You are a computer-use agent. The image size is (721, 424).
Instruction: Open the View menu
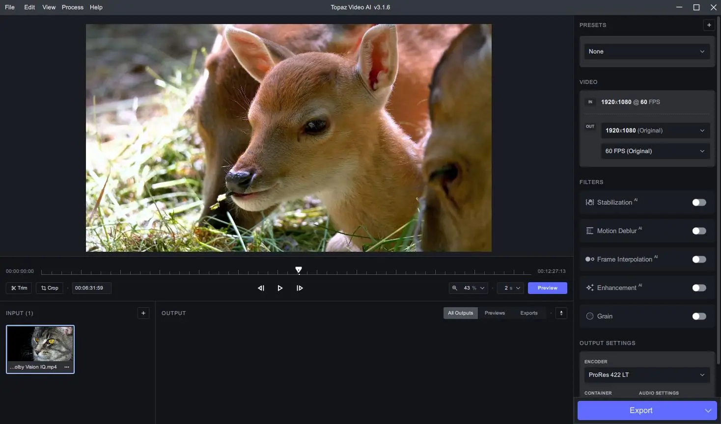tap(49, 7)
